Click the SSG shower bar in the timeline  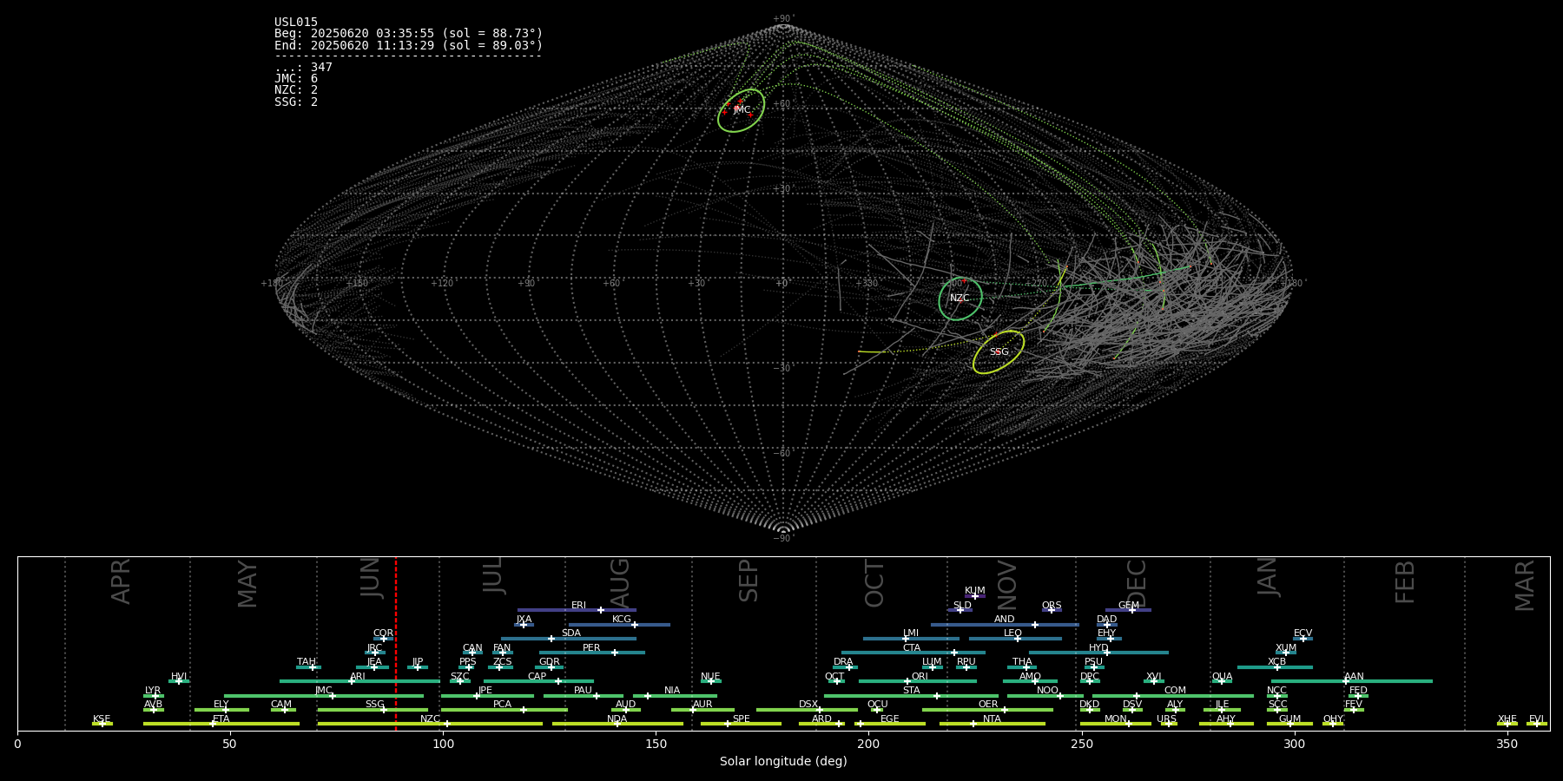373,710
